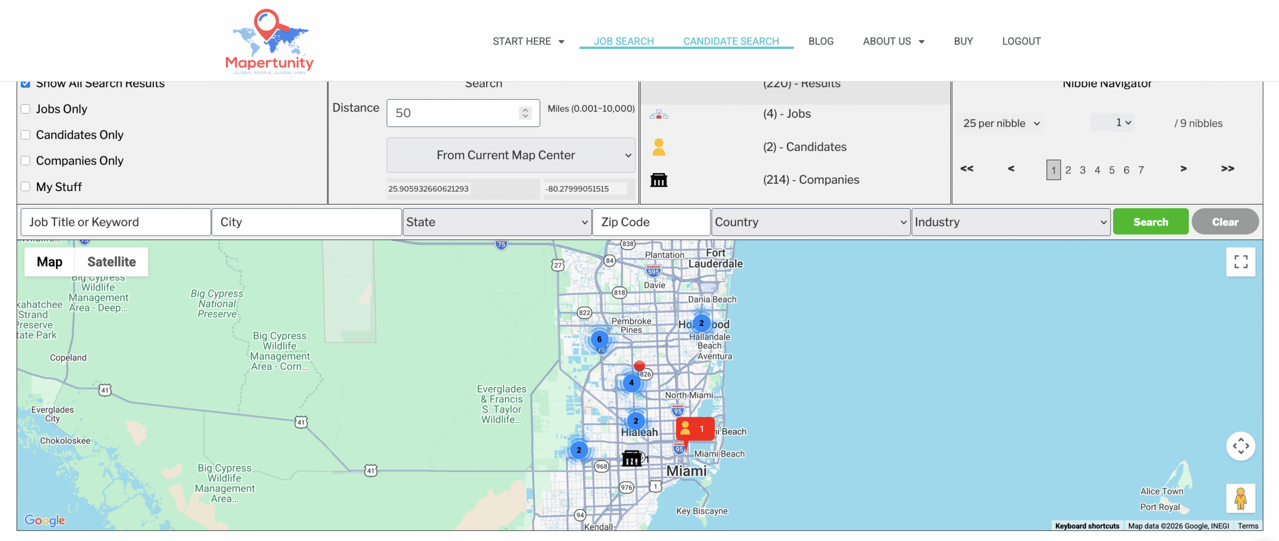Screen dimensions: 1279x541
Task: Enable the Candidates Only checkbox
Action: pyautogui.click(x=26, y=135)
